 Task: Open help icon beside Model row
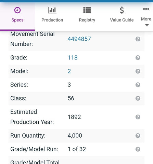(x=138, y=71)
